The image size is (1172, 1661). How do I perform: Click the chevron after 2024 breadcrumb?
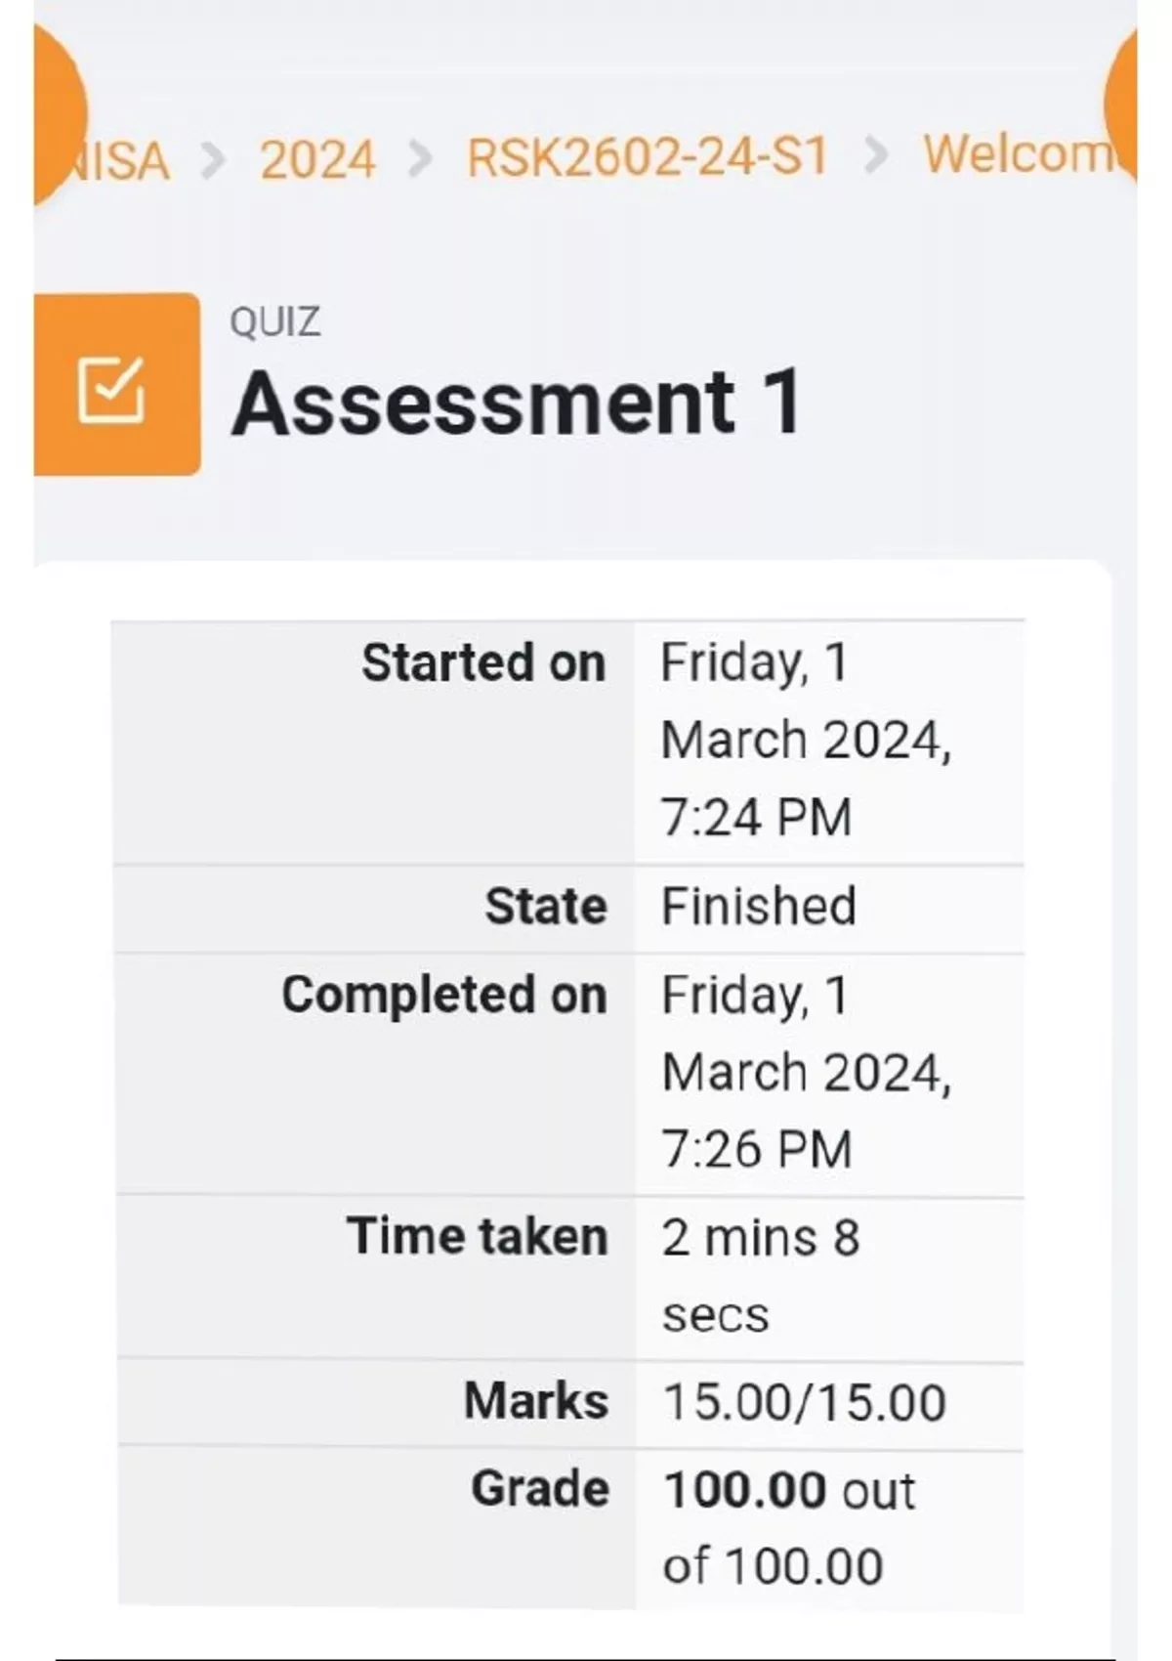[420, 159]
